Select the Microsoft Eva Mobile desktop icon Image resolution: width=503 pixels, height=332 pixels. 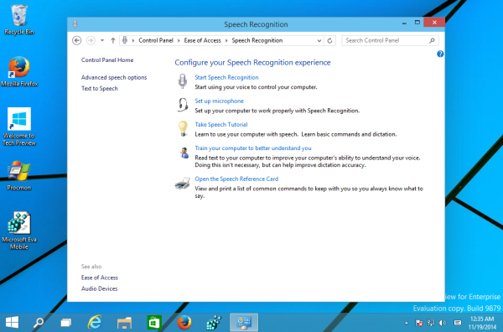click(19, 231)
